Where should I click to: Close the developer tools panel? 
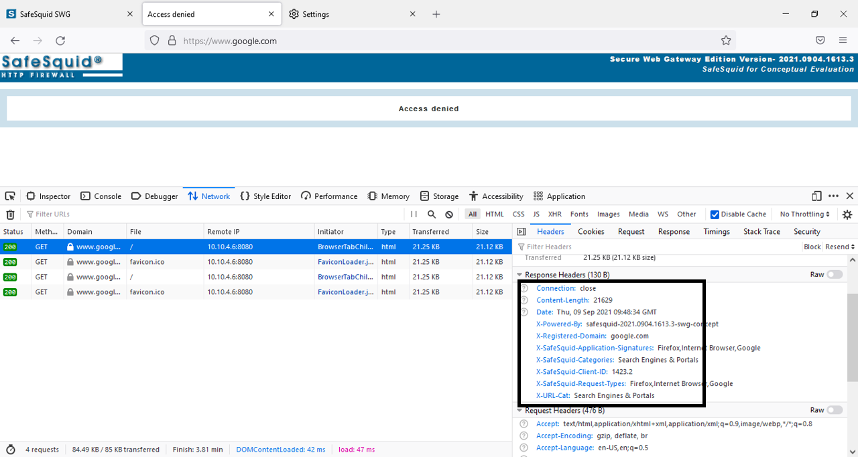click(849, 196)
